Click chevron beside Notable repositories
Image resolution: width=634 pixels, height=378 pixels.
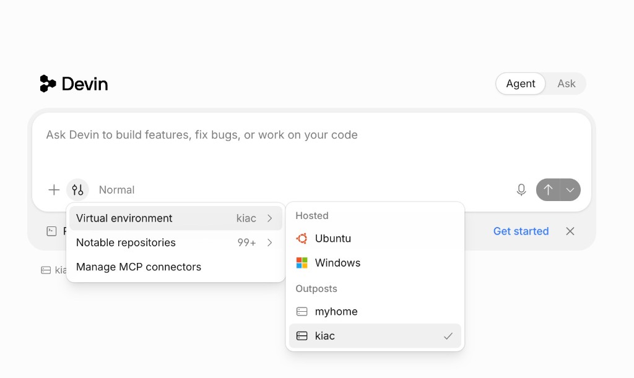[x=270, y=243]
